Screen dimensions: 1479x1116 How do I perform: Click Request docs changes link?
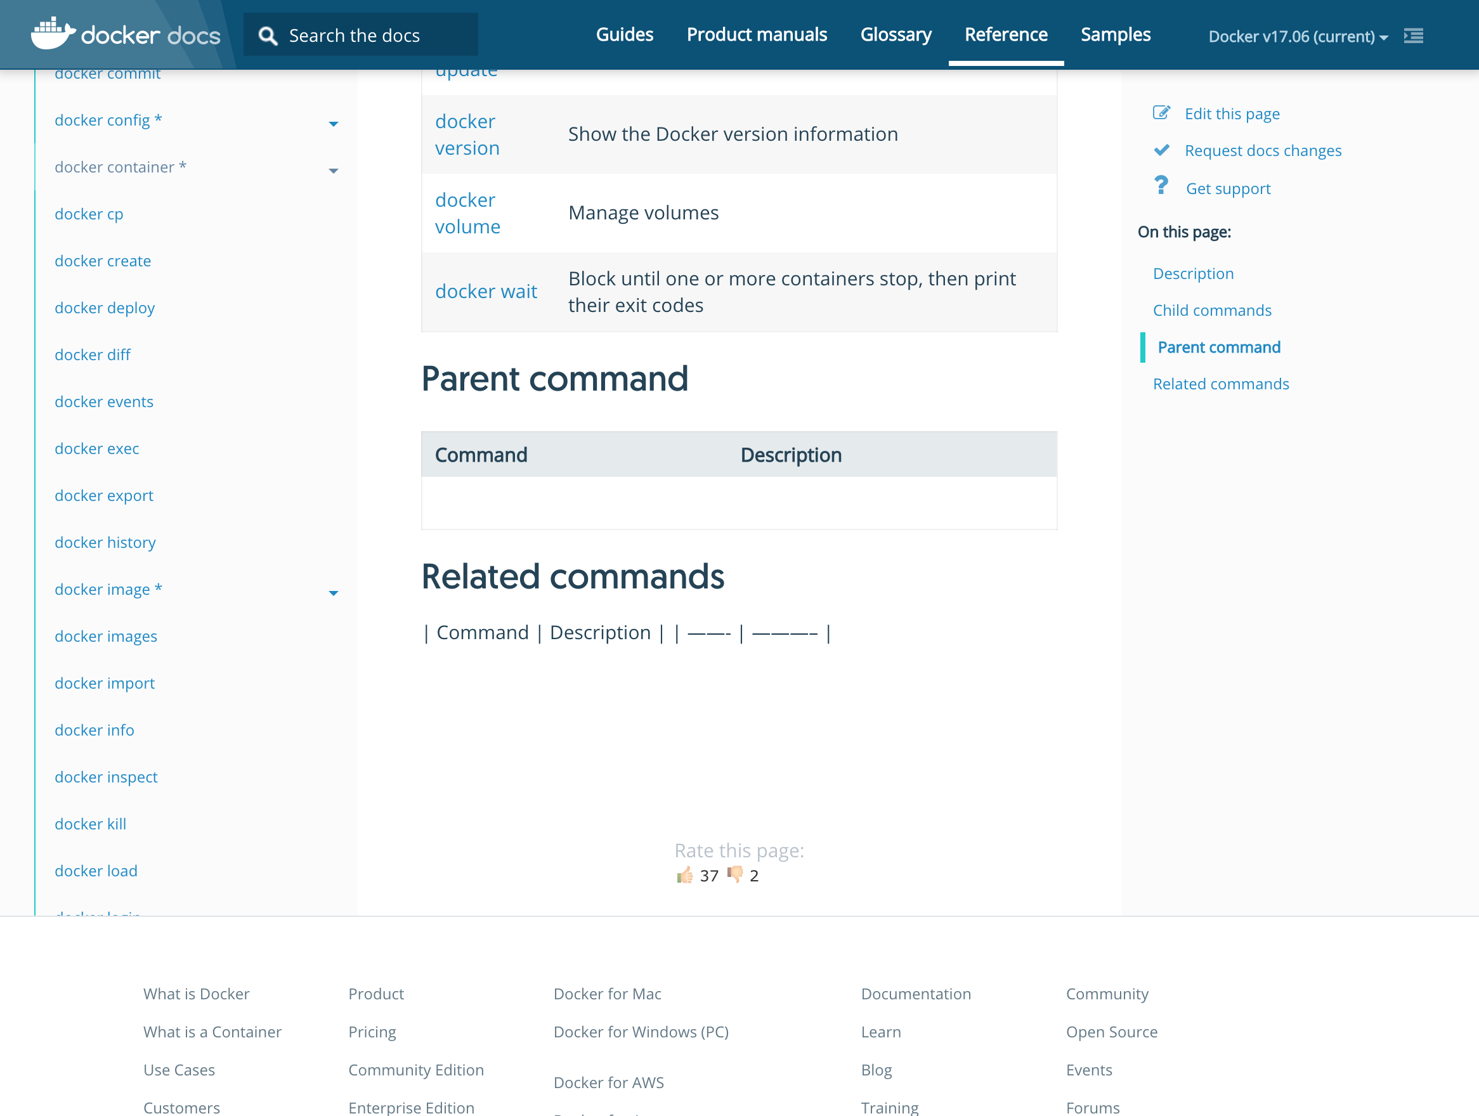(1262, 150)
